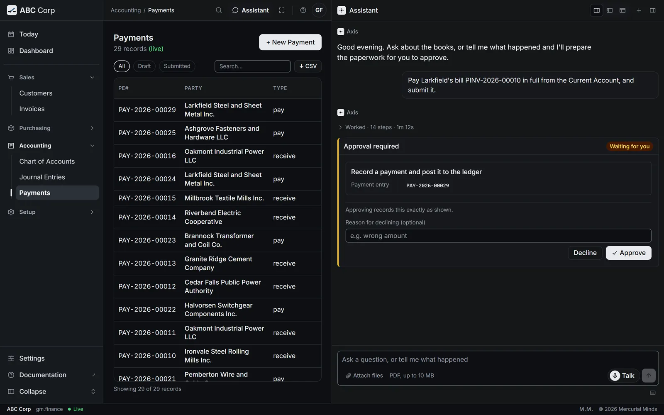
Task: Open Journal Entries in the sidebar
Action: (x=57, y=177)
